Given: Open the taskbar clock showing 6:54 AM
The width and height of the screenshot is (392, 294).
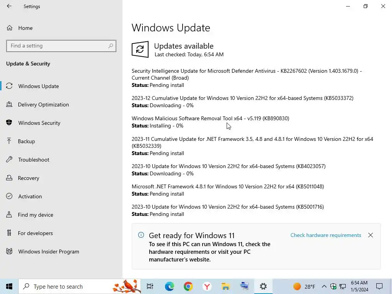Looking at the screenshot, I should point(359,286).
